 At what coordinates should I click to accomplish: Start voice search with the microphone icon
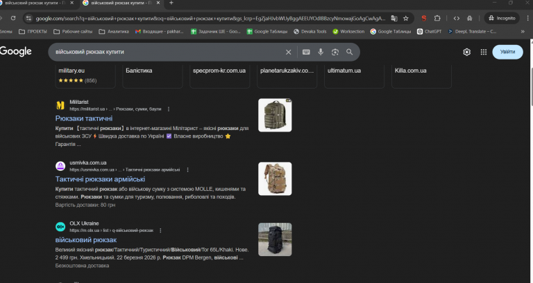point(321,52)
